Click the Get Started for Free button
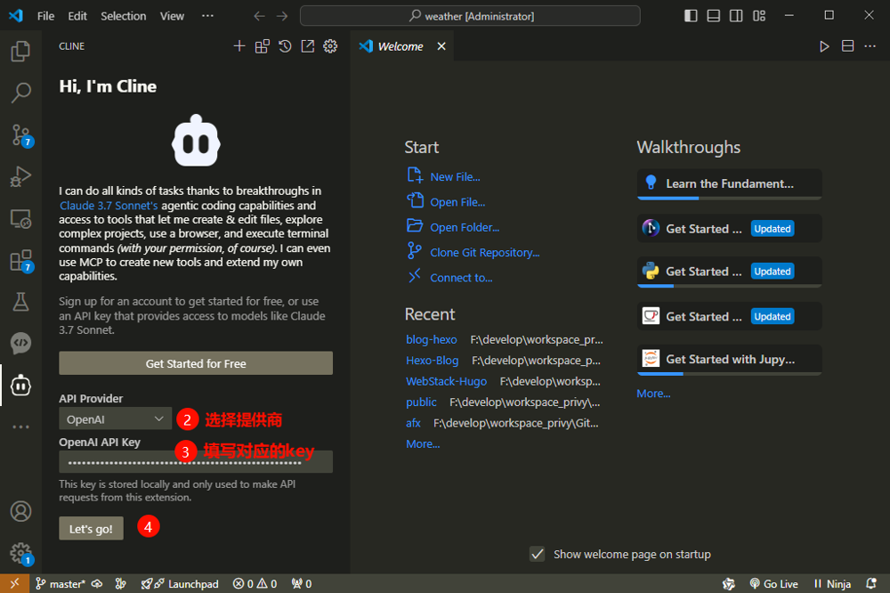 [x=196, y=363]
